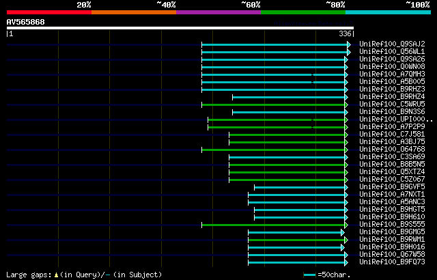Viewport: 437px width, 280px height.
Task: Open the UniRef100_Q56WL1 subject entry
Action: coord(392,51)
